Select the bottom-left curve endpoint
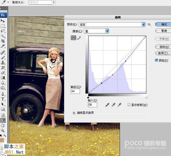This screenshot has width=171, height=156. pos(89,93)
